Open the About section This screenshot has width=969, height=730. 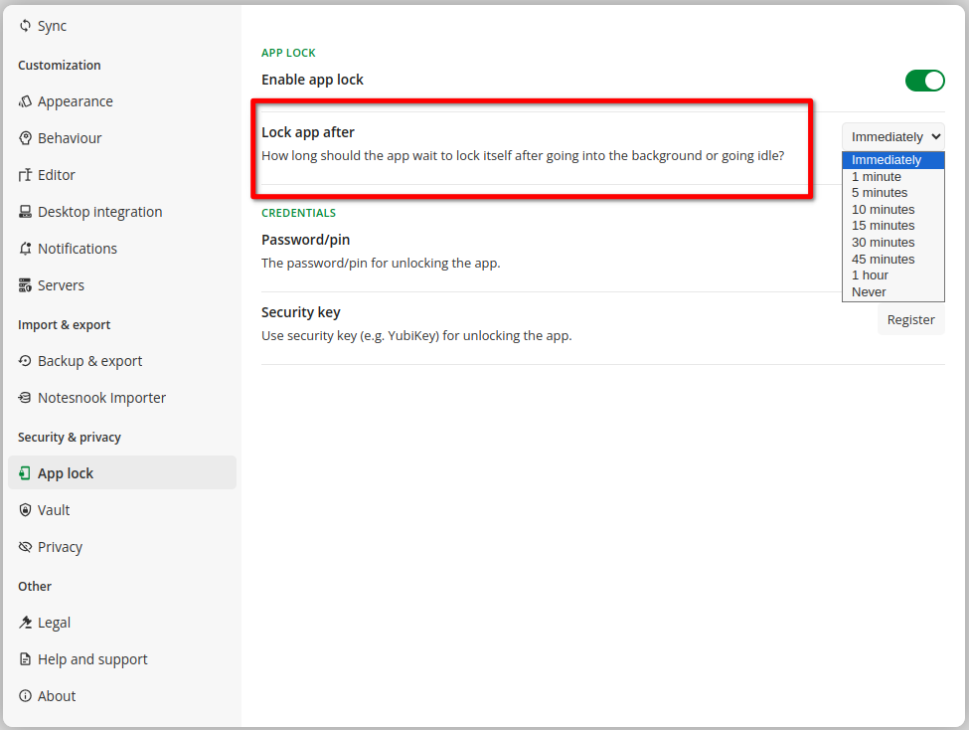coord(57,696)
